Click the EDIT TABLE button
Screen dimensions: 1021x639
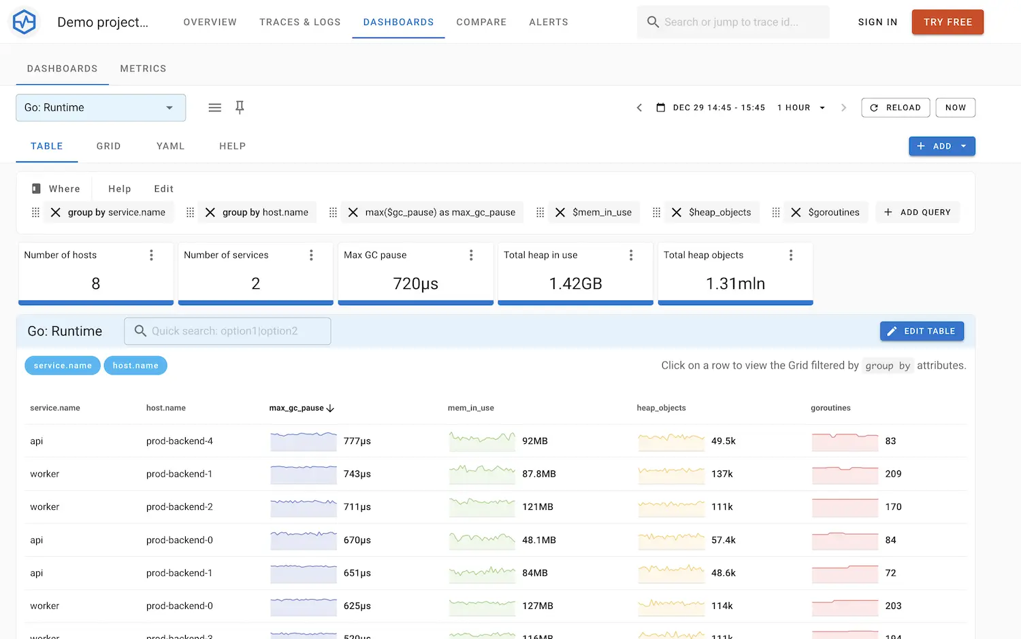click(x=922, y=331)
